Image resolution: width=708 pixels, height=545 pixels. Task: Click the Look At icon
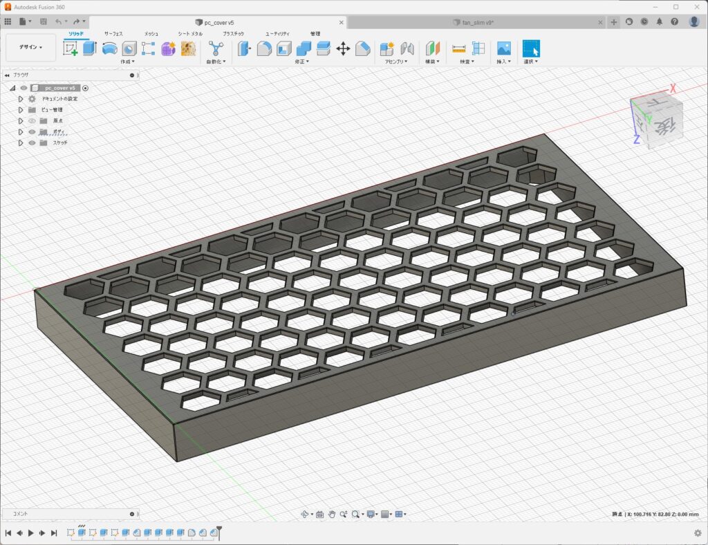point(319,514)
